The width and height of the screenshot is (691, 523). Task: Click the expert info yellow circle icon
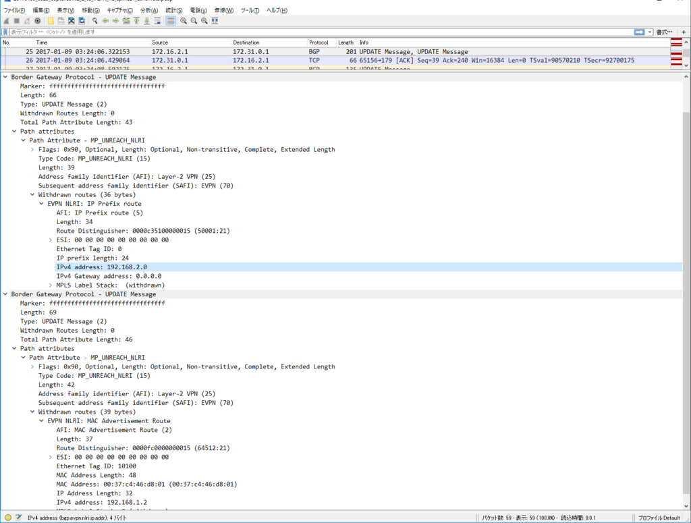tap(8, 518)
